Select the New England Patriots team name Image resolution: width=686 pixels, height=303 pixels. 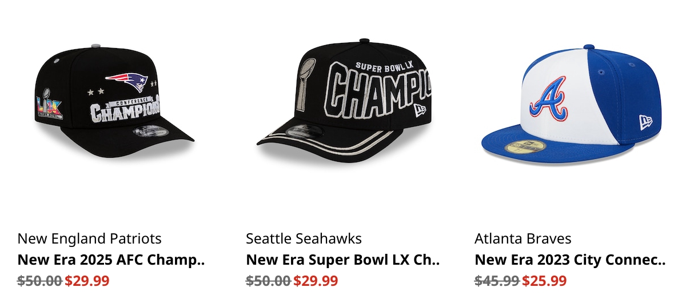pyautogui.click(x=90, y=238)
